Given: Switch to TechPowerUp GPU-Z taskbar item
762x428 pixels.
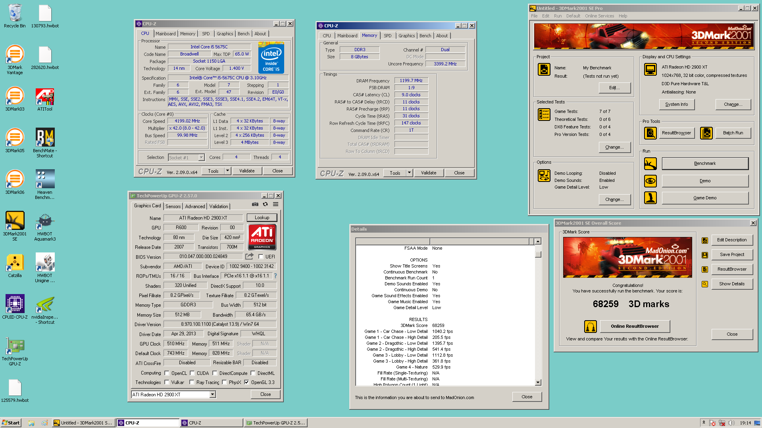Looking at the screenshot, I should click(x=276, y=423).
